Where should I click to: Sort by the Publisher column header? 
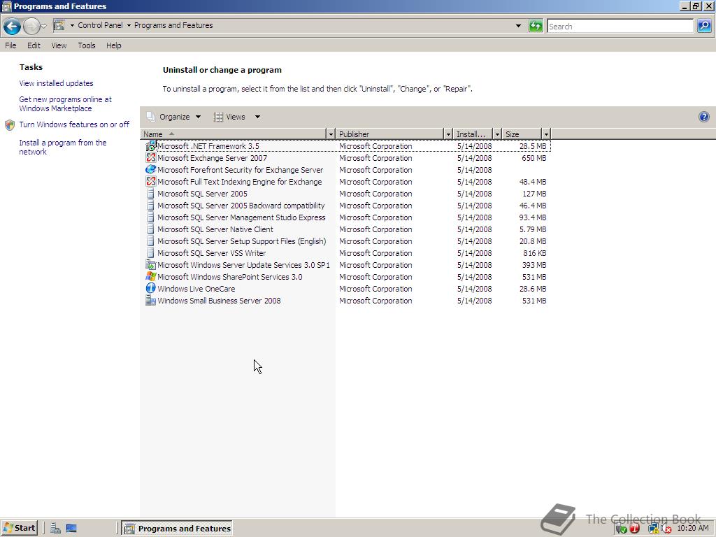389,134
